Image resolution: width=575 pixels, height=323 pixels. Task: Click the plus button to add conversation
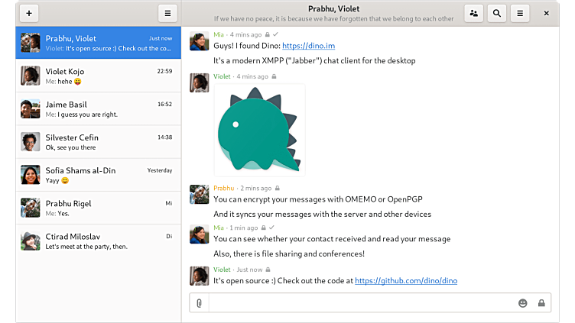coord(28,13)
